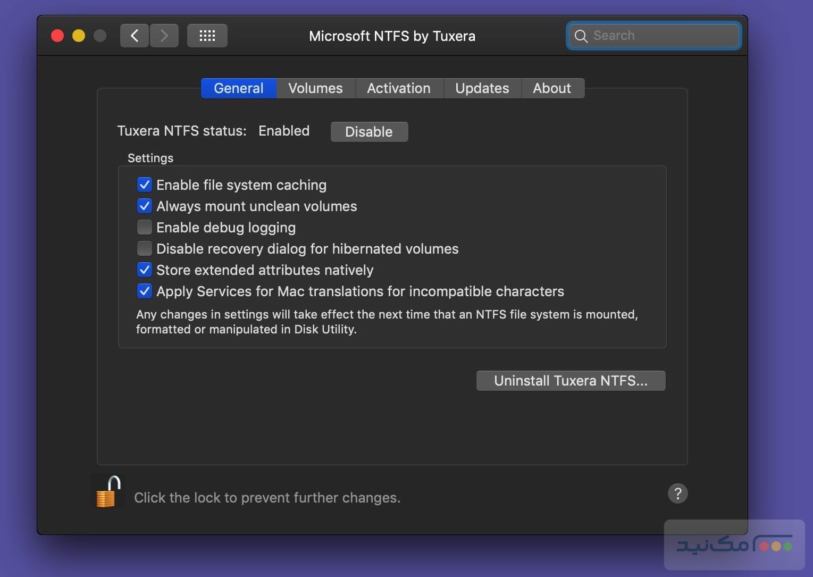Uncheck Enable file system caching
Viewport: 813px width, 577px height.
(144, 185)
